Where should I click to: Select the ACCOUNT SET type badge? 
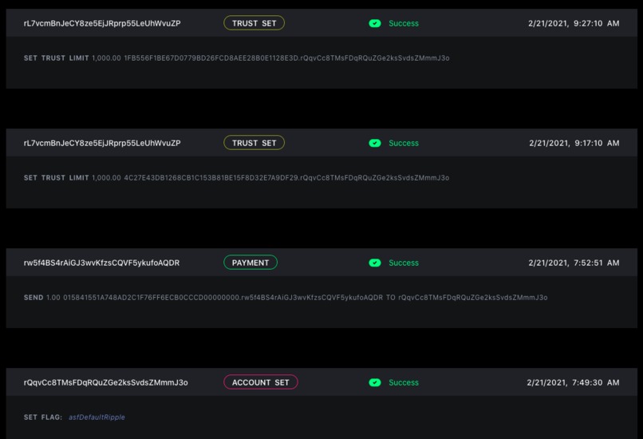click(260, 382)
